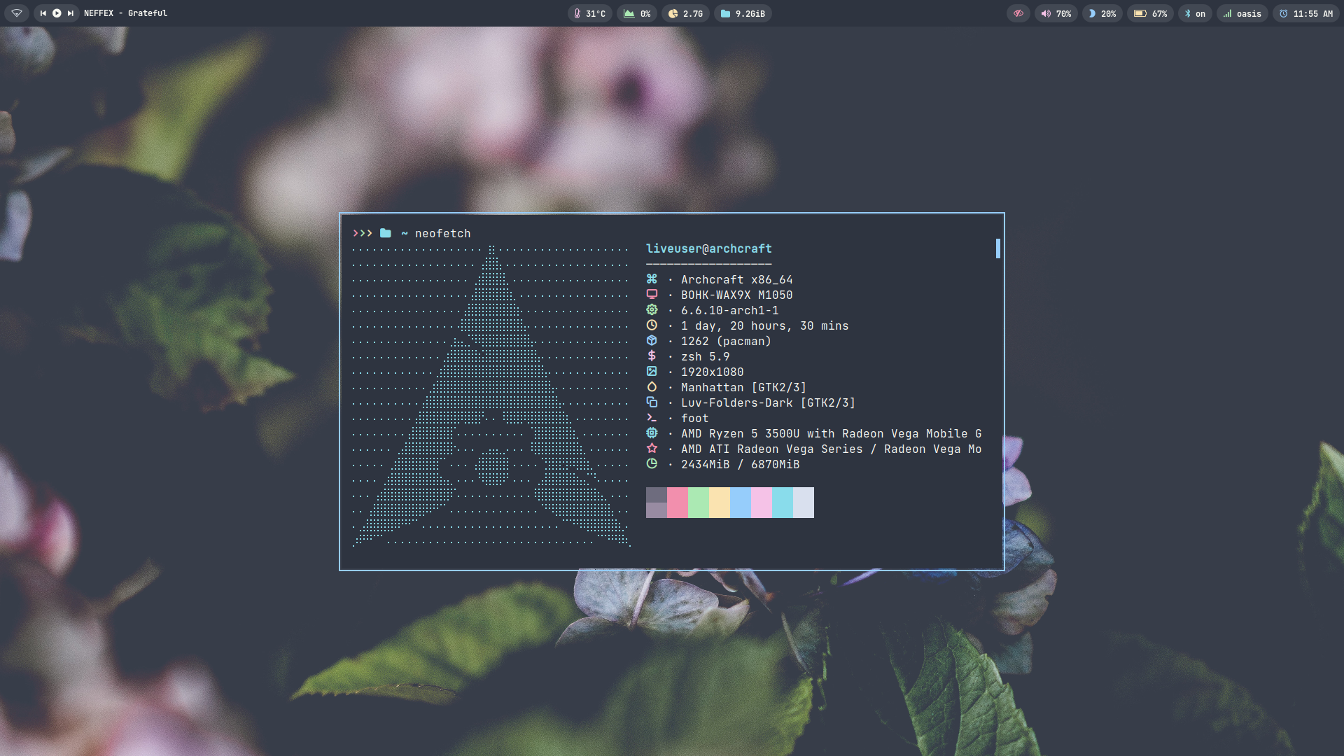This screenshot has width=1344, height=756.
Task: Click the pink color block in neofetch
Action: [x=677, y=503]
